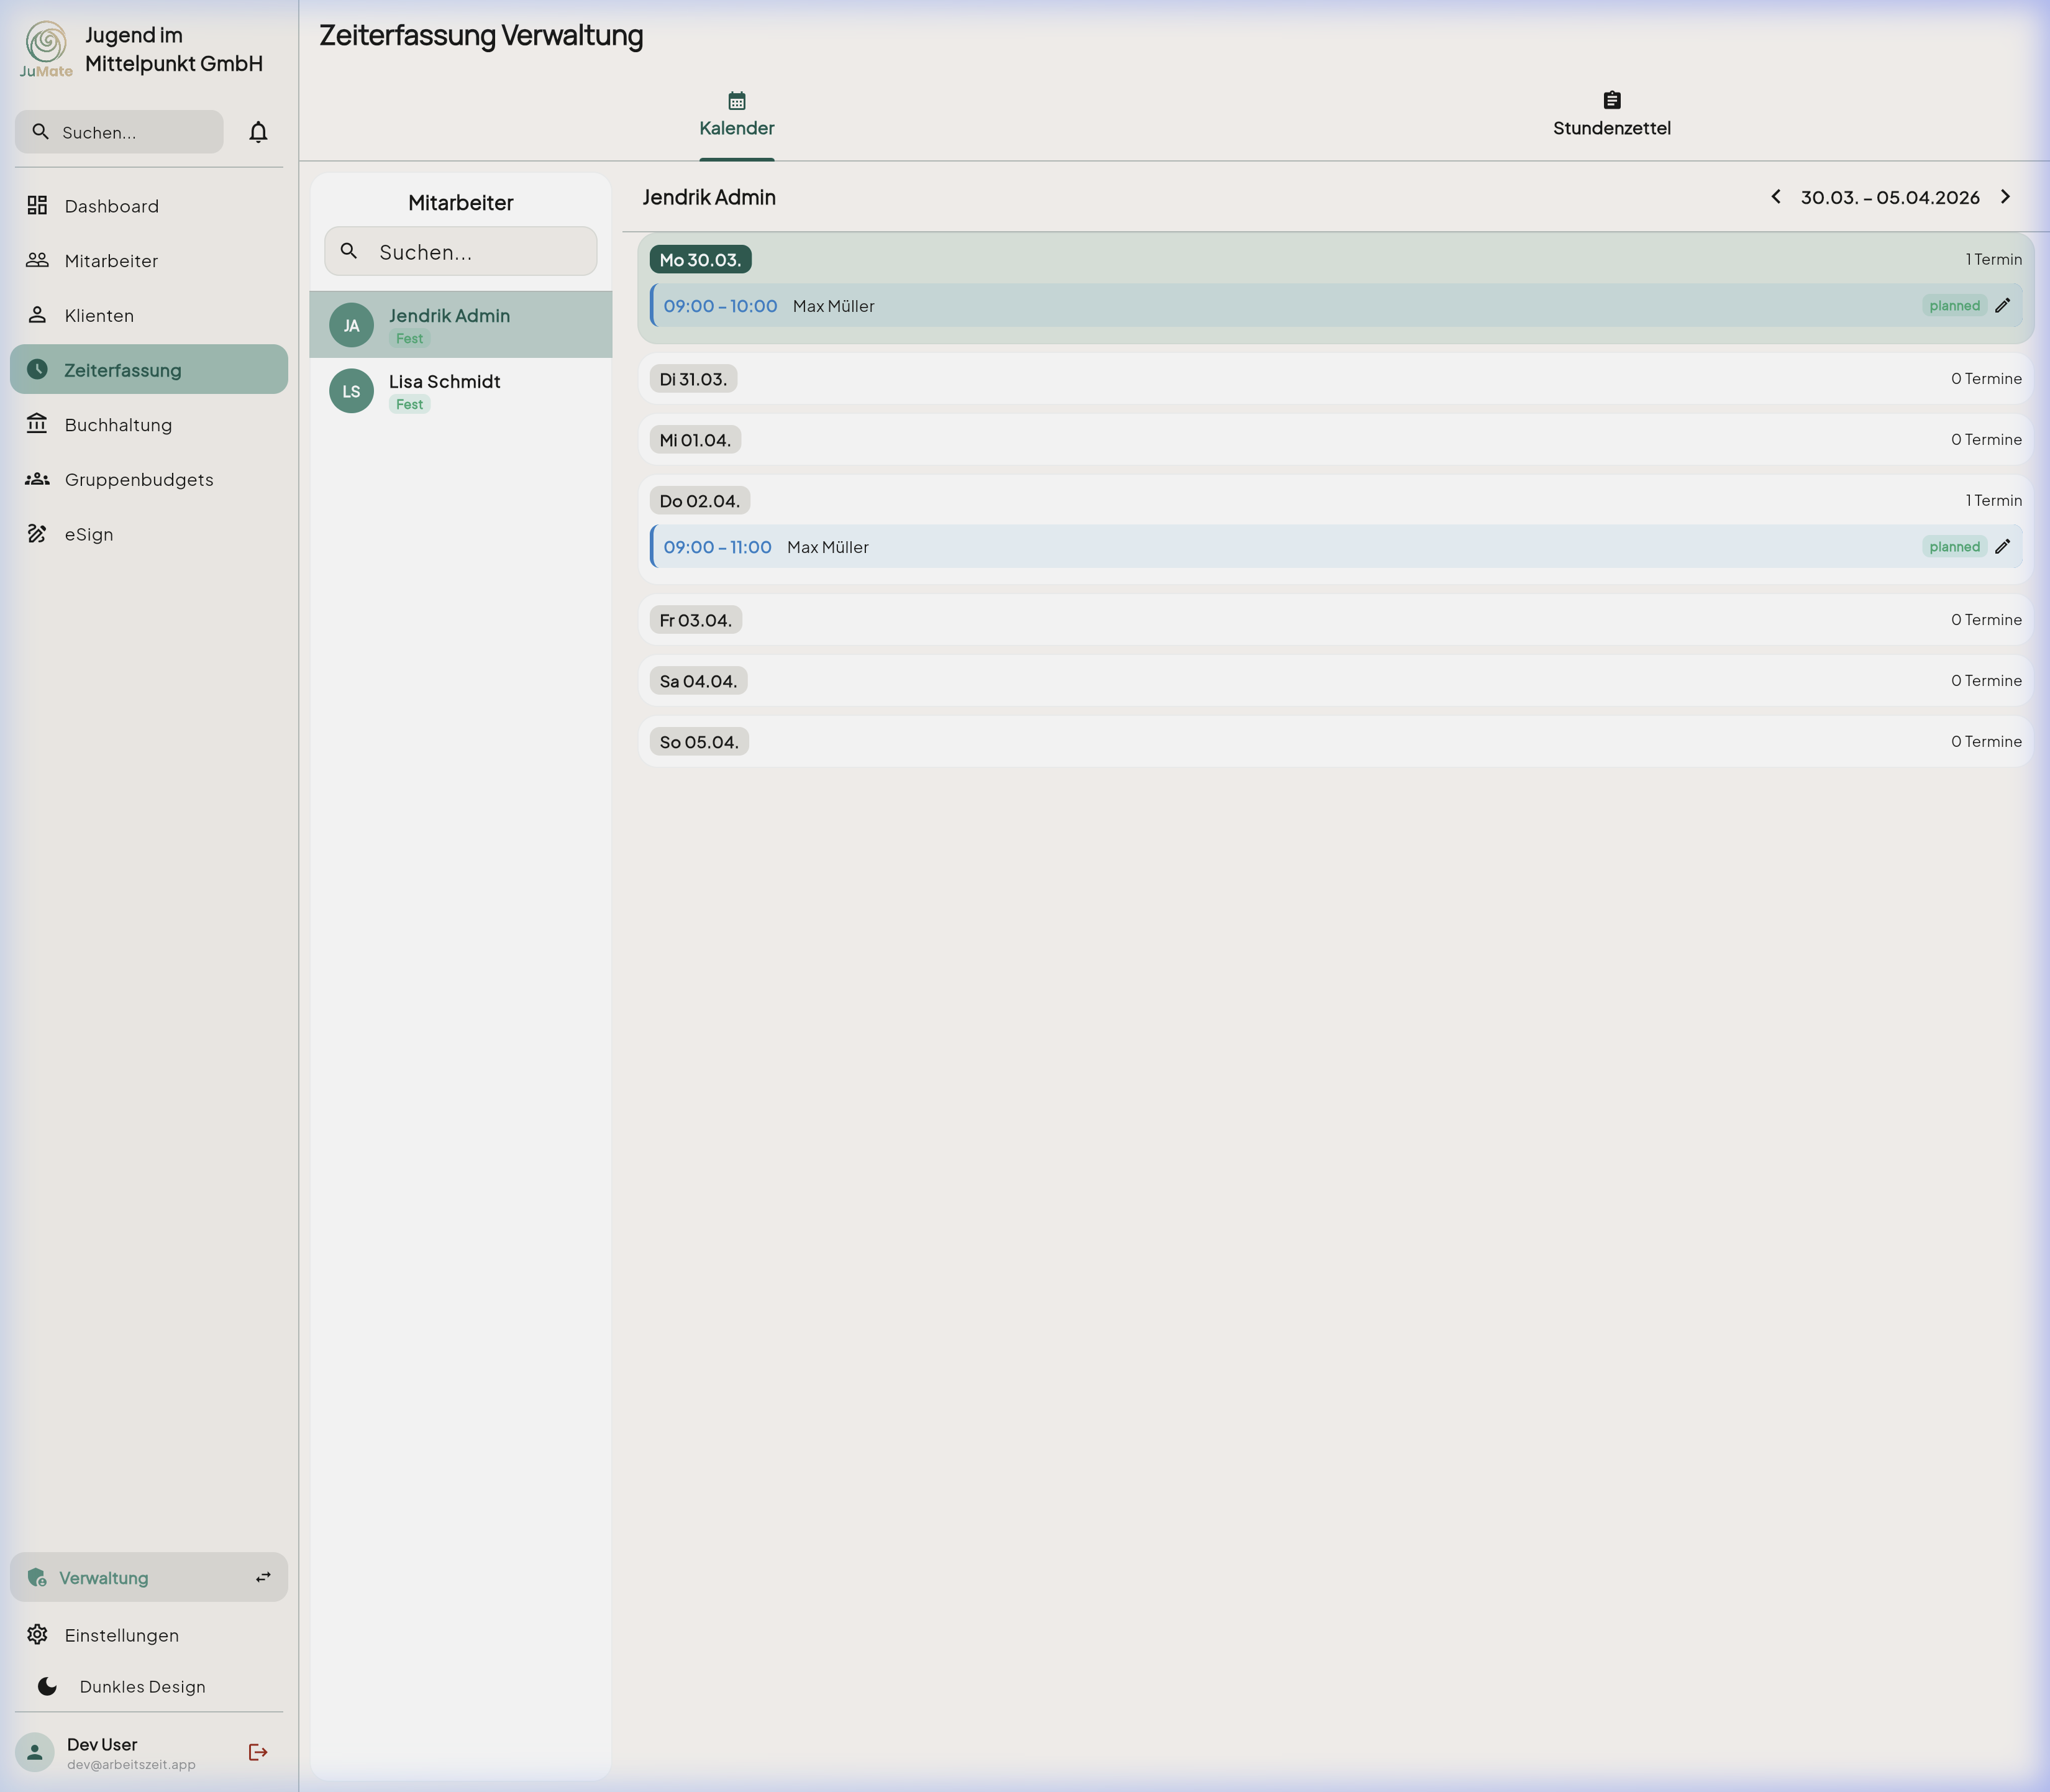
Task: Select employee Lisa Schmidt
Action: pos(445,391)
